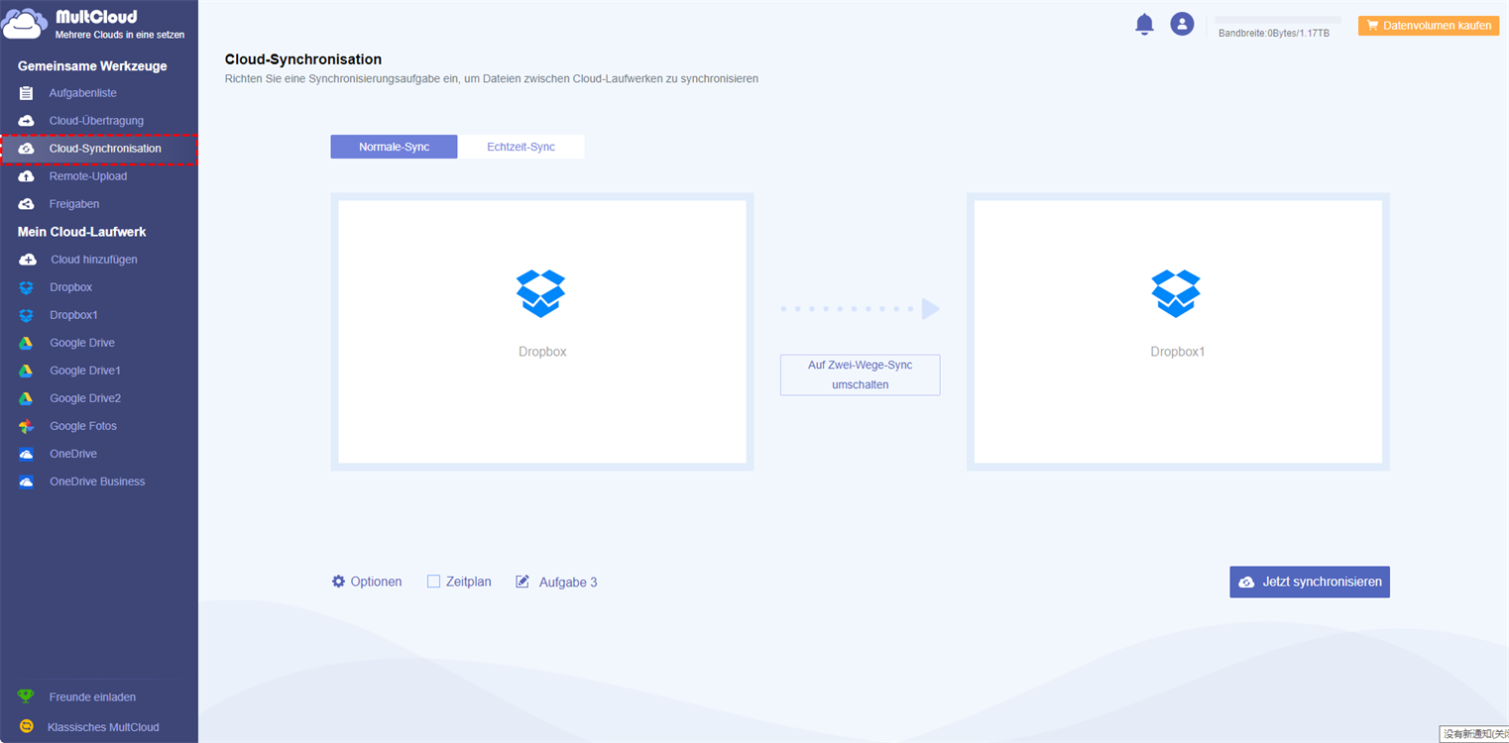Click the target Dropbox1 logo in the right panel
This screenshot has height=743, width=1509.
click(x=1176, y=293)
